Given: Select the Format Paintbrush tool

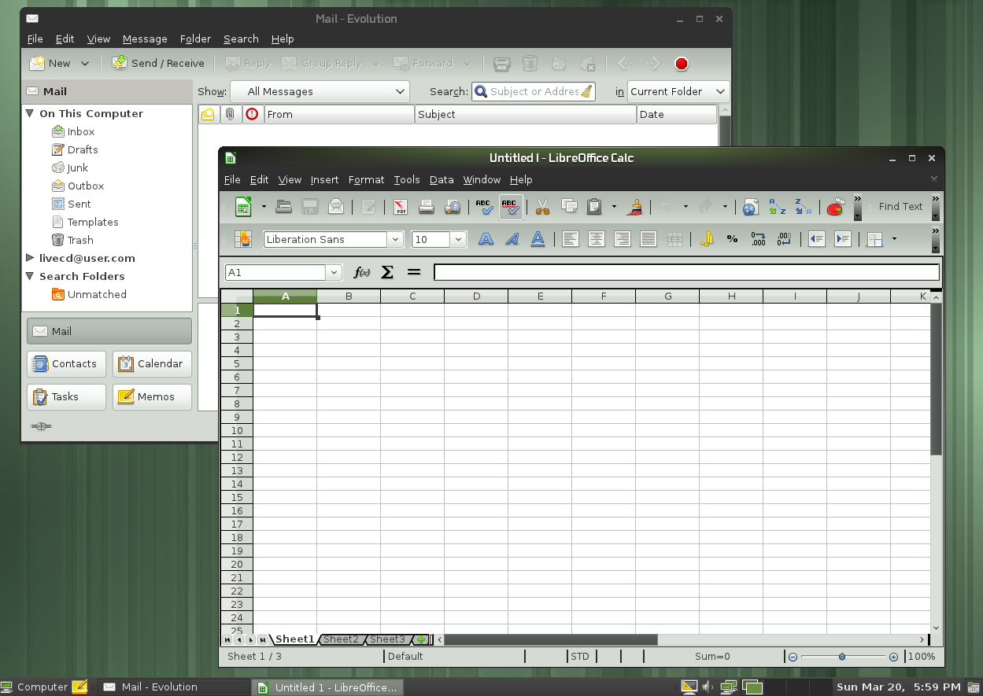Looking at the screenshot, I should [634, 207].
